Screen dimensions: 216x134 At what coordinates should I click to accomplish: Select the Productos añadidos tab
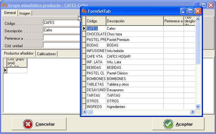(x=19, y=54)
